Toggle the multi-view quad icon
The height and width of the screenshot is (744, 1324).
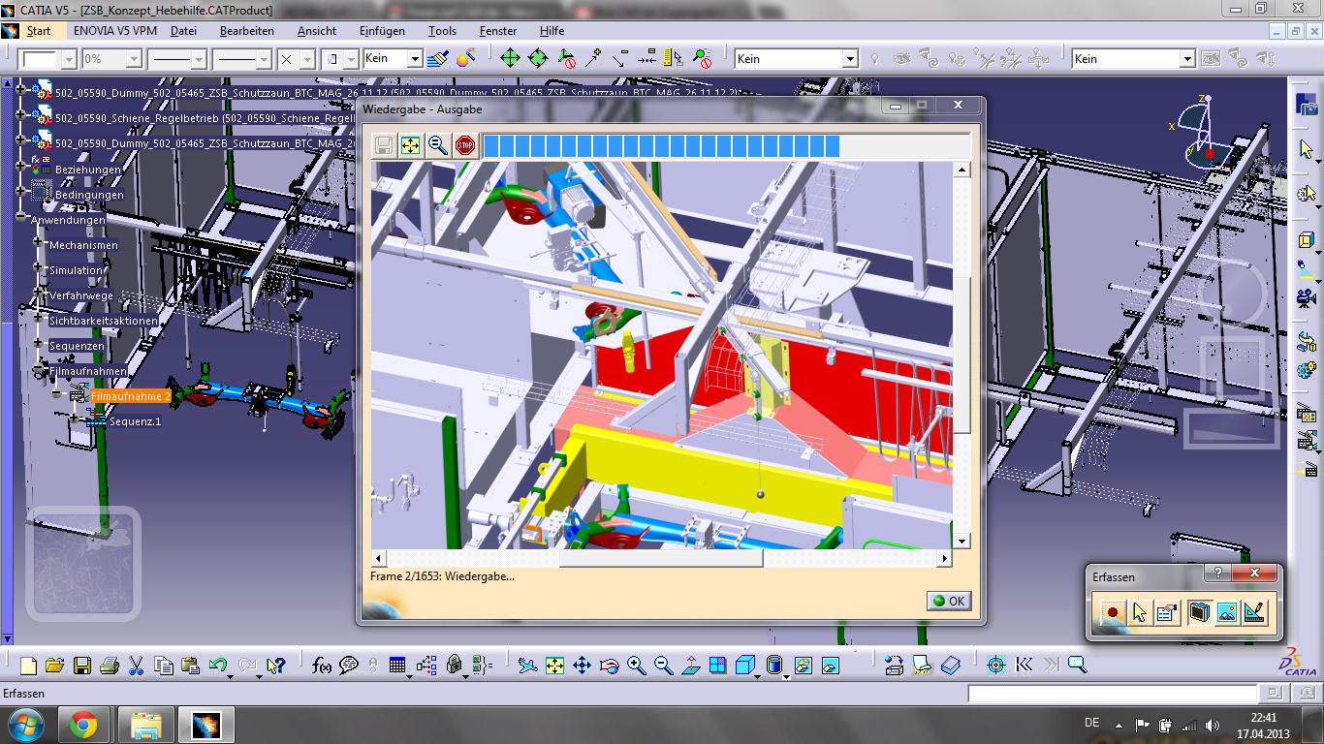[717, 666]
